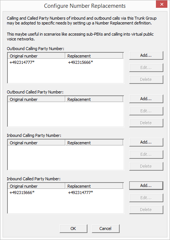The image size is (170, 240).
Task: Sort Inbound Called list by Original number
Action: pos(37,186)
